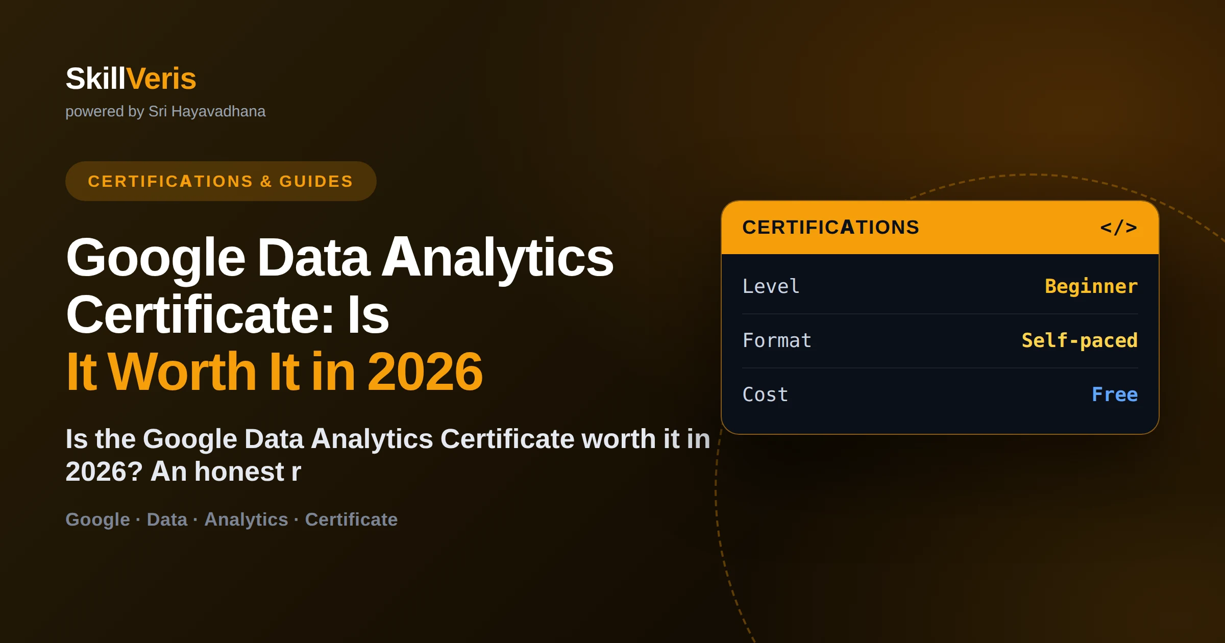The image size is (1225, 643).
Task: Click the Google tag
Action: click(97, 520)
